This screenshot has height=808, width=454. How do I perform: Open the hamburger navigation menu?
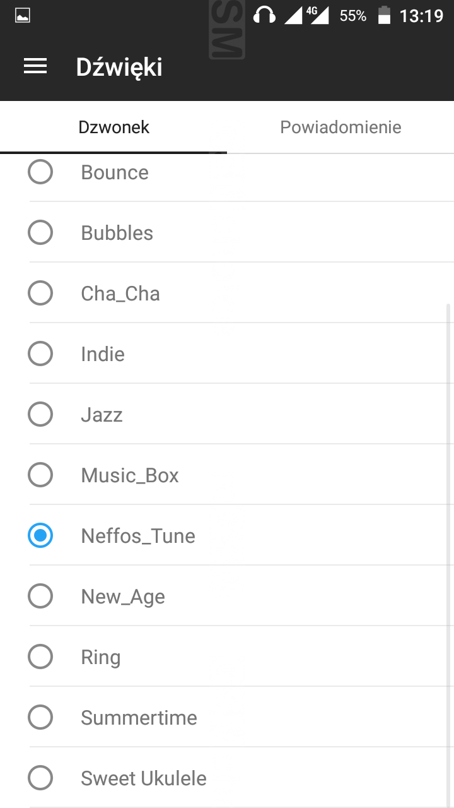(x=35, y=66)
